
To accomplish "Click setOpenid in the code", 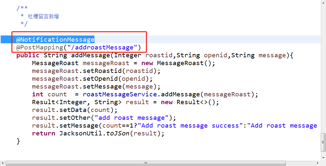I will point(100,79).
